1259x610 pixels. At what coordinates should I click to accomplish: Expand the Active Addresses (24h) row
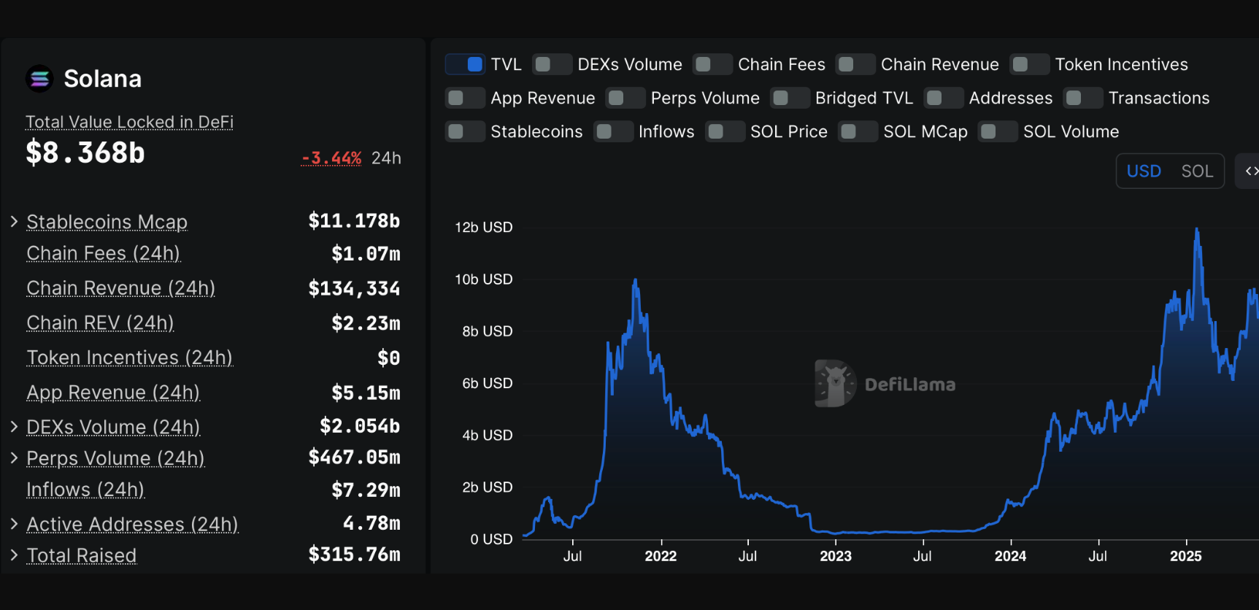[14, 524]
